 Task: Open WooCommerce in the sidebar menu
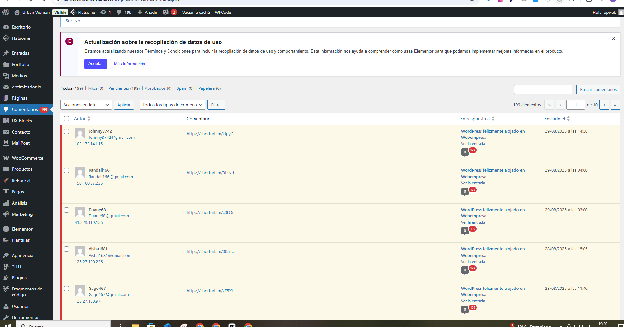pyautogui.click(x=27, y=158)
